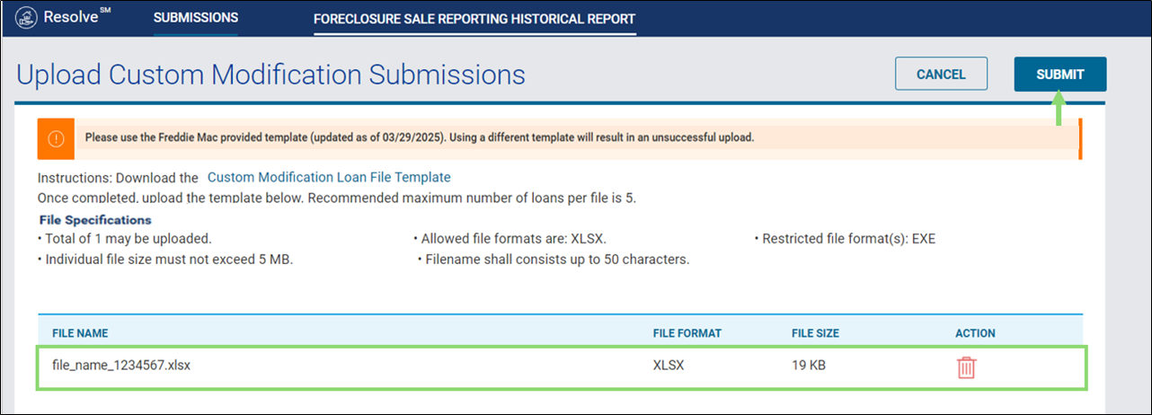Image resolution: width=1152 pixels, height=415 pixels.
Task: Click the Submit button
Action: click(x=1060, y=75)
